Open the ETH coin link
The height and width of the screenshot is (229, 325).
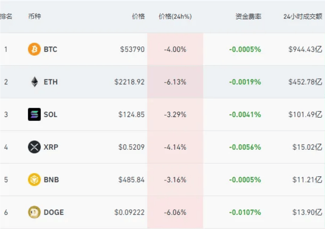point(51,82)
